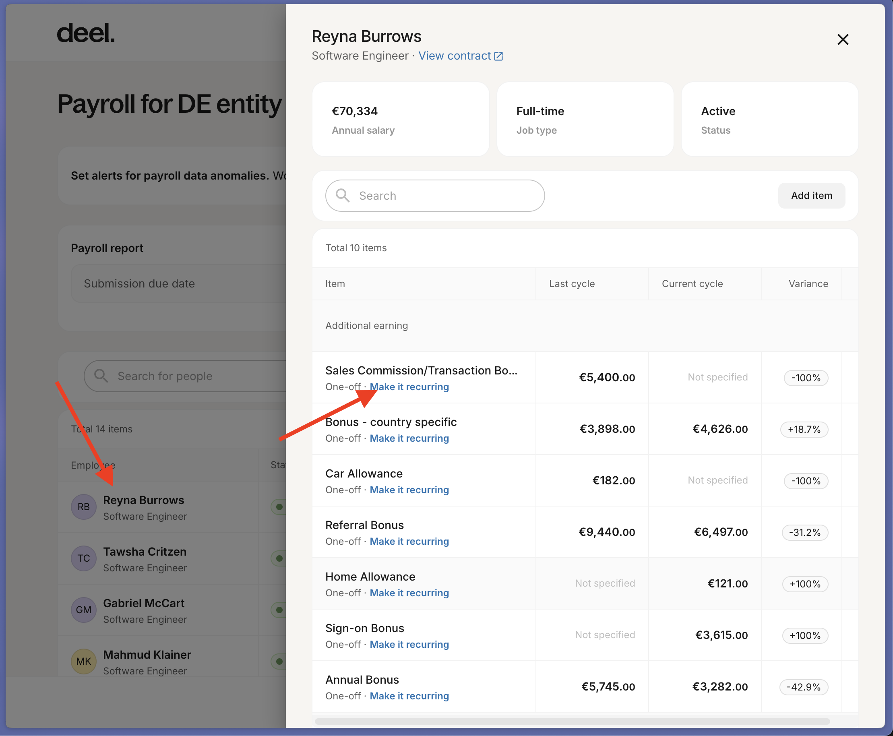Click the MK avatar in the employee list
The image size is (893, 736).
[83, 662]
